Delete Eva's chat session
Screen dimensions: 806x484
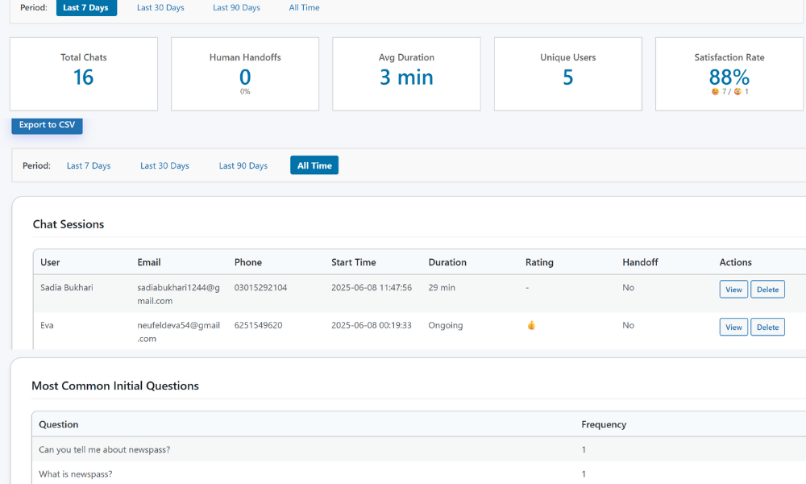767,327
